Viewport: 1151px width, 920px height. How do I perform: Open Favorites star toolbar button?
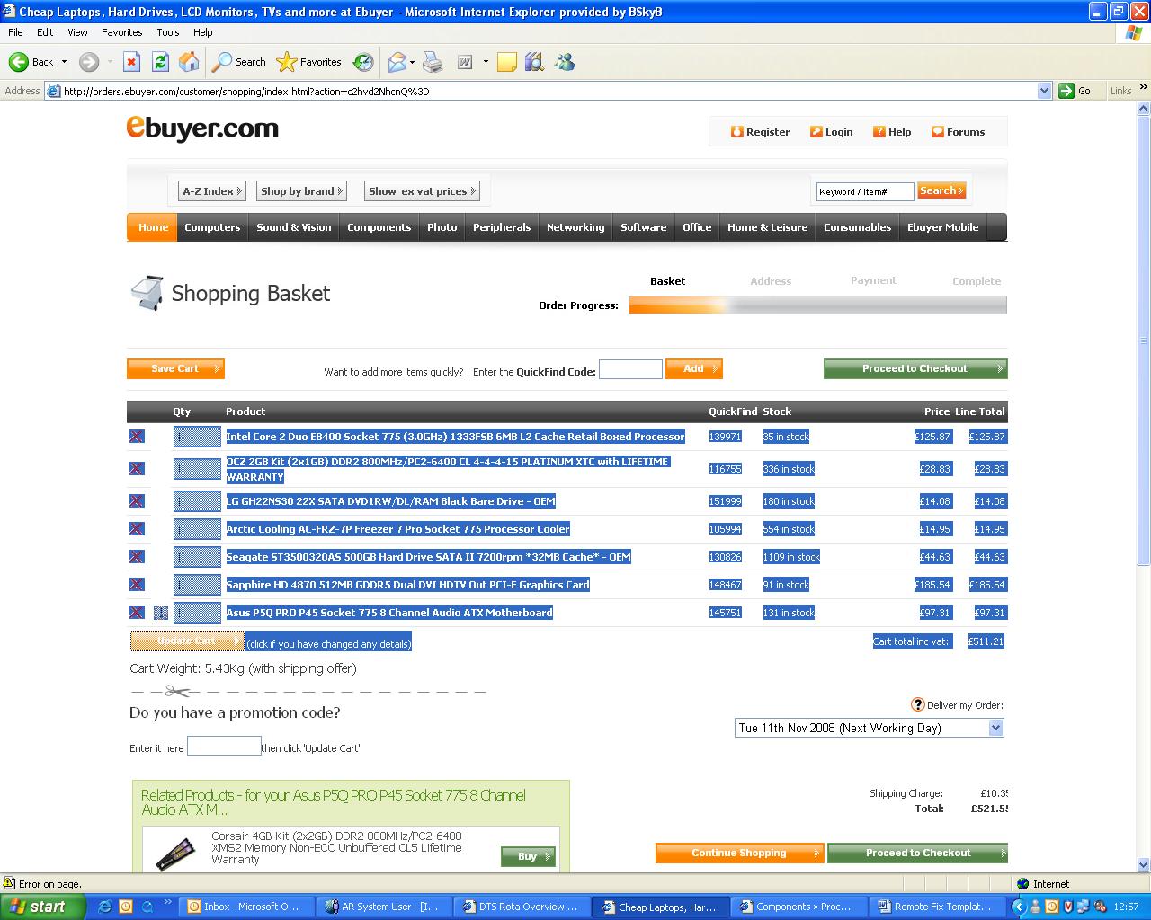click(x=309, y=62)
